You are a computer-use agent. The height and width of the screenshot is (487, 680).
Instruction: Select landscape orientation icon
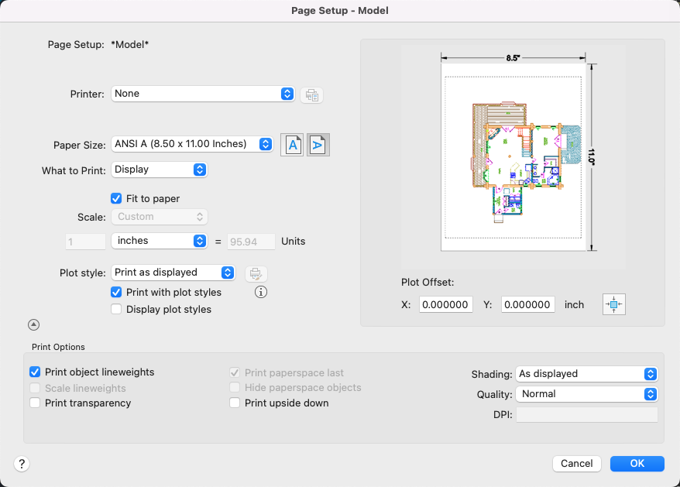tap(318, 145)
